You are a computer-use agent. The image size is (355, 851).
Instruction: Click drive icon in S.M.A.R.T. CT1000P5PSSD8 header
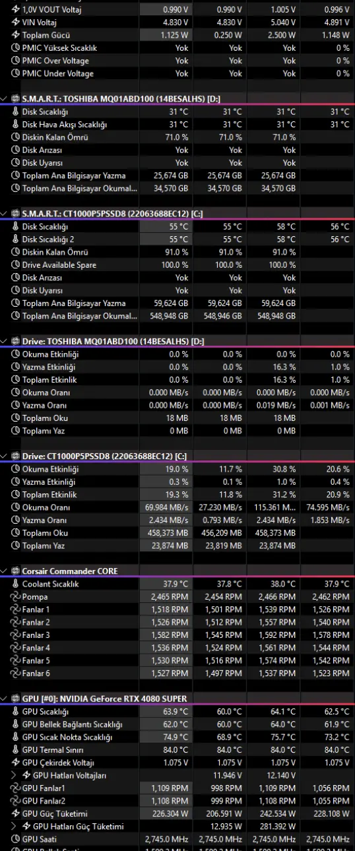point(15,214)
